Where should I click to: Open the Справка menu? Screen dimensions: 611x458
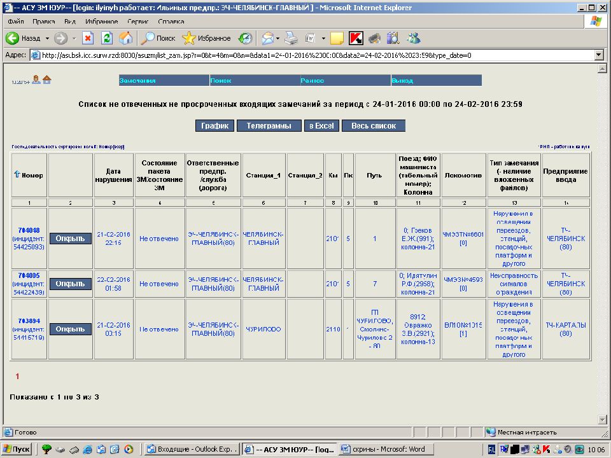(171, 22)
